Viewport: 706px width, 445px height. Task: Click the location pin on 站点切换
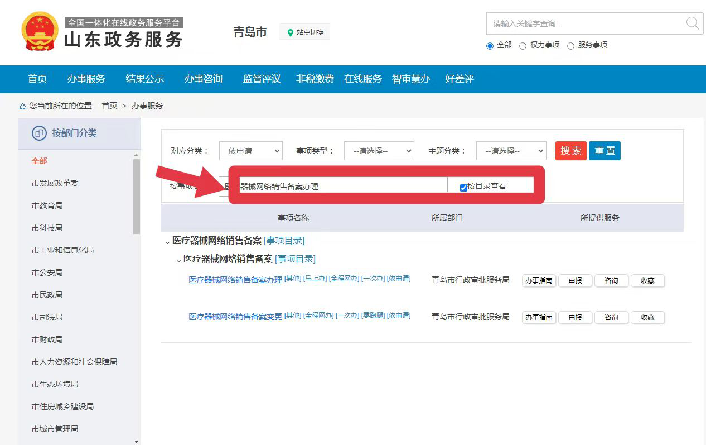pos(290,31)
